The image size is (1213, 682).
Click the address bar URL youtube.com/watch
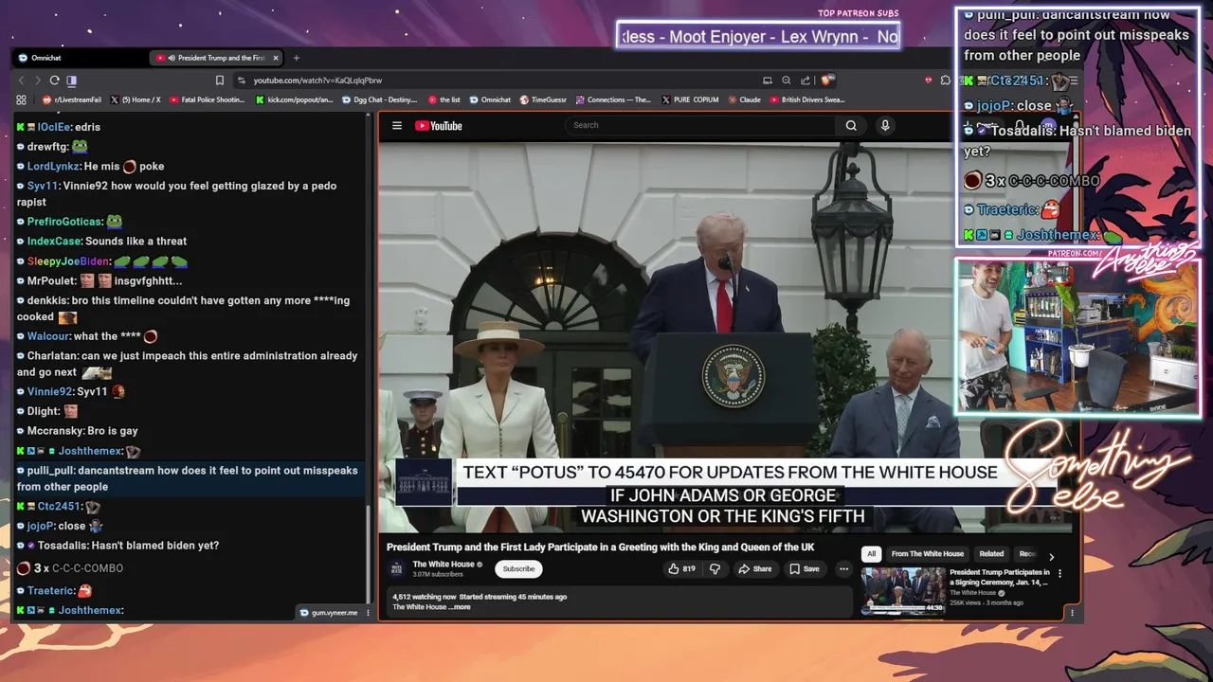click(x=317, y=81)
